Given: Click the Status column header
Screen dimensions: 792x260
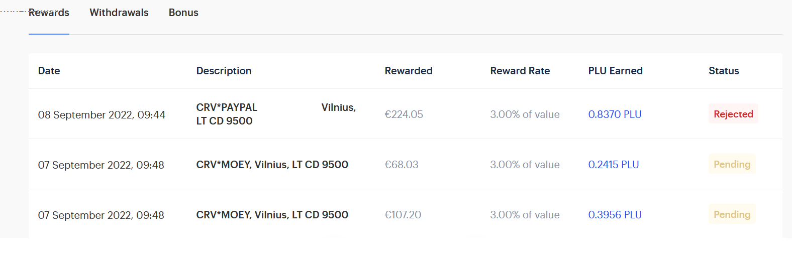Looking at the screenshot, I should point(724,71).
